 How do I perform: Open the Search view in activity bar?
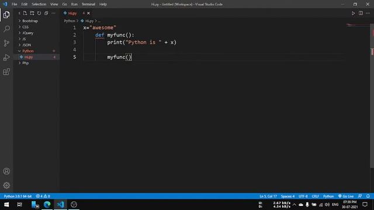click(6, 29)
